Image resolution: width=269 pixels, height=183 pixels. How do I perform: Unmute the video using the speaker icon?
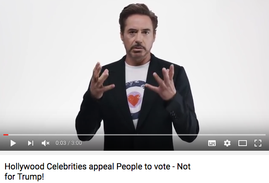(x=46, y=143)
